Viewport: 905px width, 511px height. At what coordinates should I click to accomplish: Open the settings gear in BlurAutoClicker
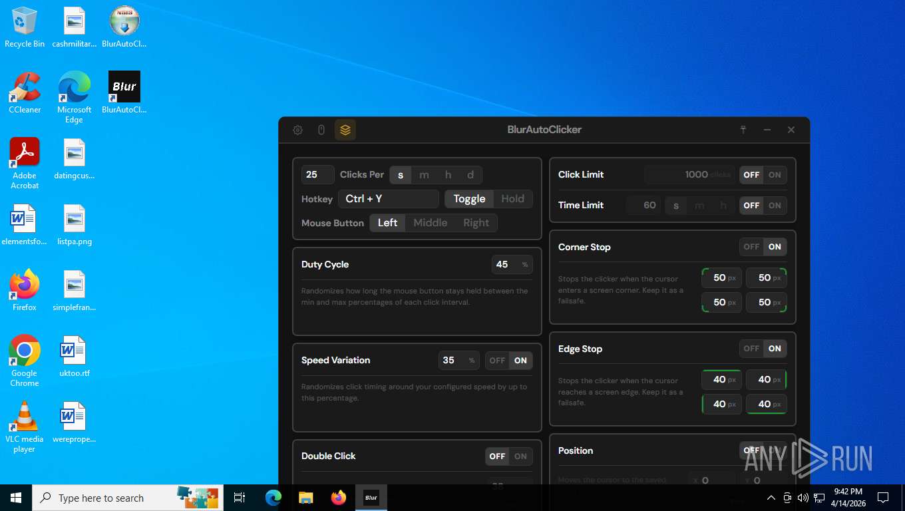click(298, 130)
